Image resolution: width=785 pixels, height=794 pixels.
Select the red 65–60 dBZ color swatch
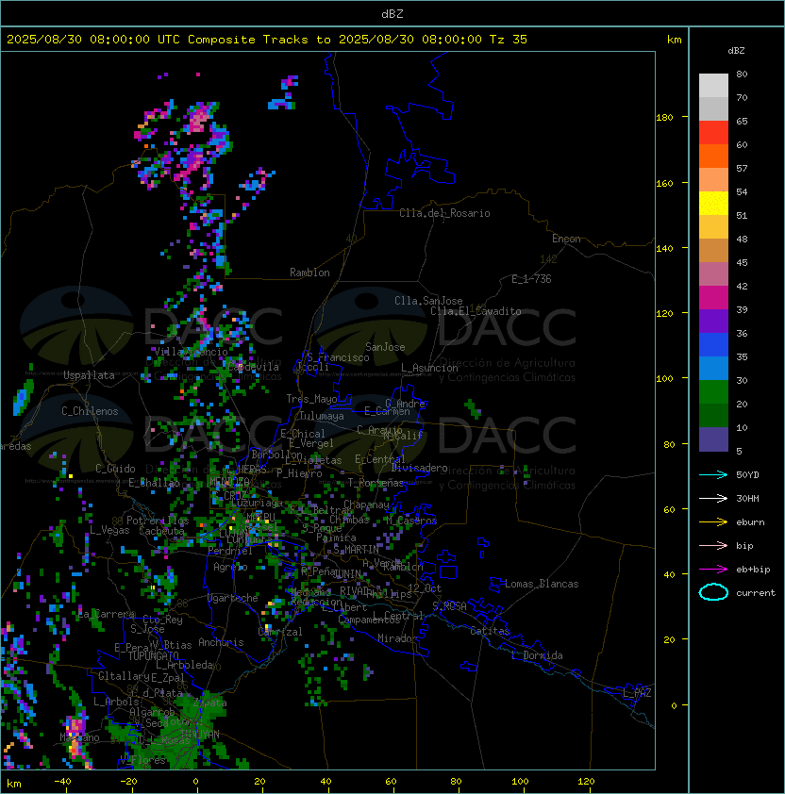click(x=713, y=133)
